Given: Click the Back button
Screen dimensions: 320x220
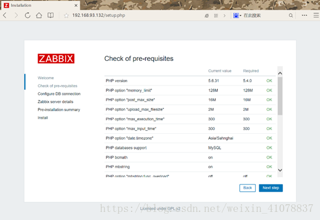Looking at the screenshot, I should pyautogui.click(x=247, y=188).
